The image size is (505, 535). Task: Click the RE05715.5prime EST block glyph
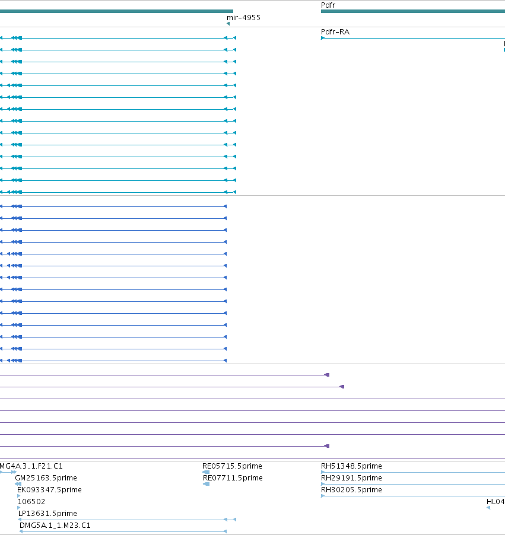(x=206, y=472)
